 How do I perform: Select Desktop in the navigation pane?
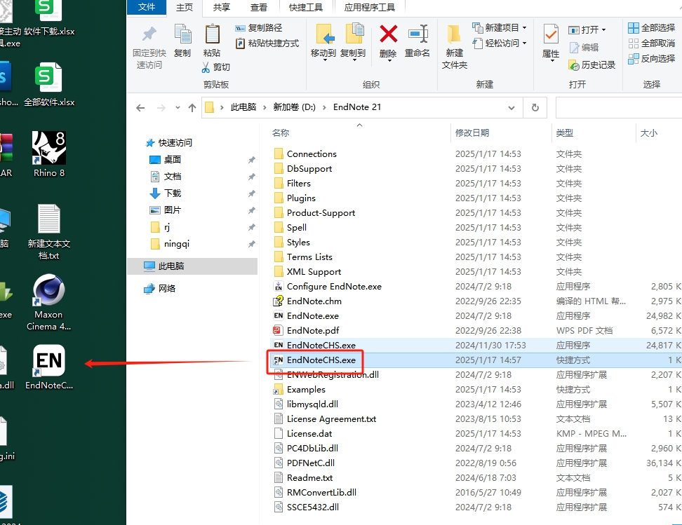[x=166, y=160]
